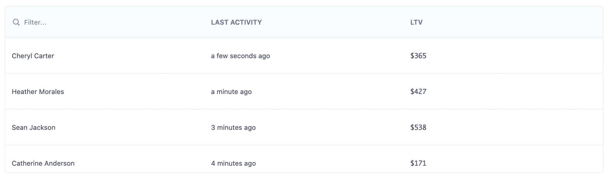Click the '3 minutes ago' cell
The image size is (609, 178).
click(233, 128)
